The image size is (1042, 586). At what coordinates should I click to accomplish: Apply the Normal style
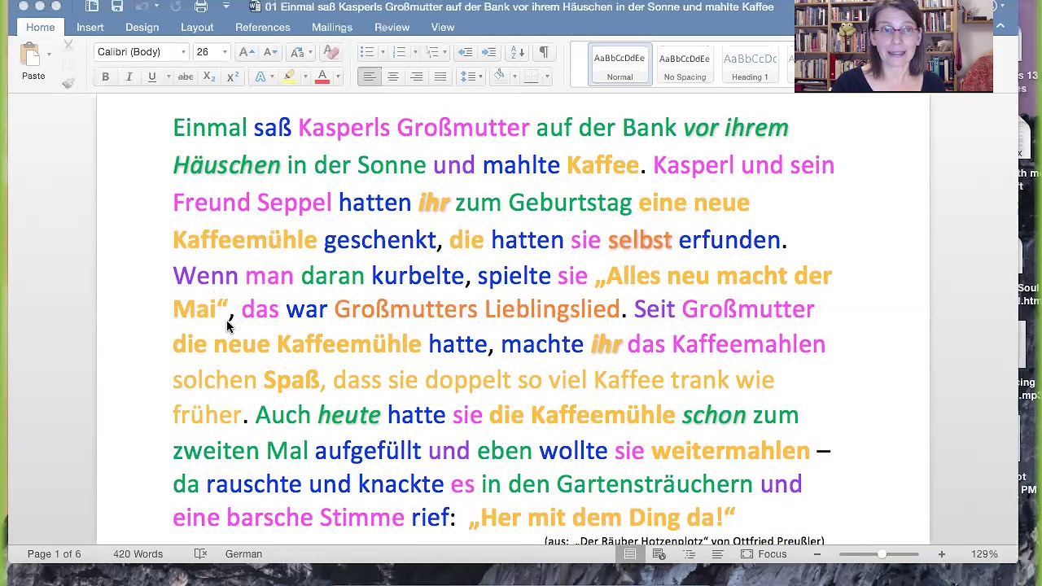(620, 65)
